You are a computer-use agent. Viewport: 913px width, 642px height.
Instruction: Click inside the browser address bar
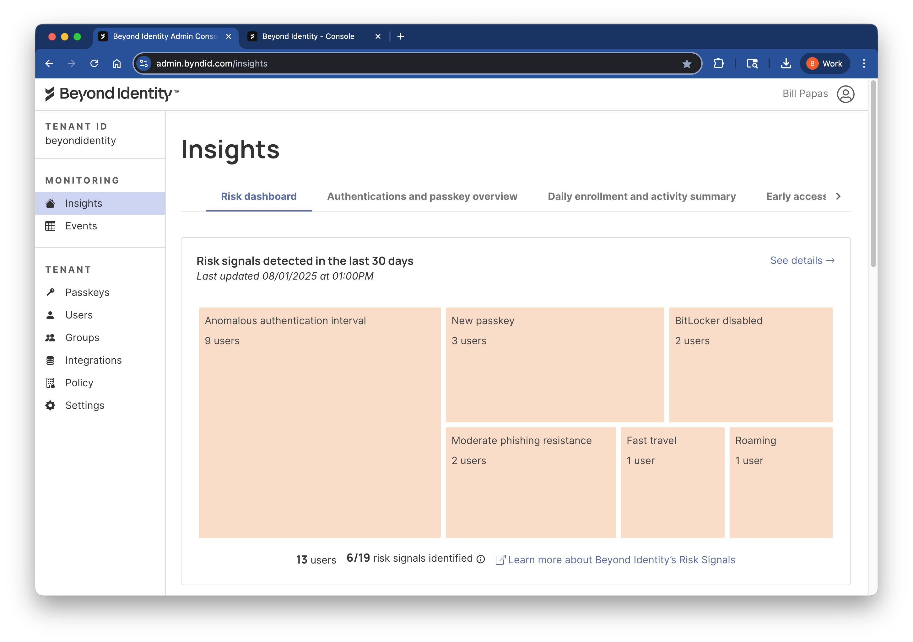pos(358,63)
